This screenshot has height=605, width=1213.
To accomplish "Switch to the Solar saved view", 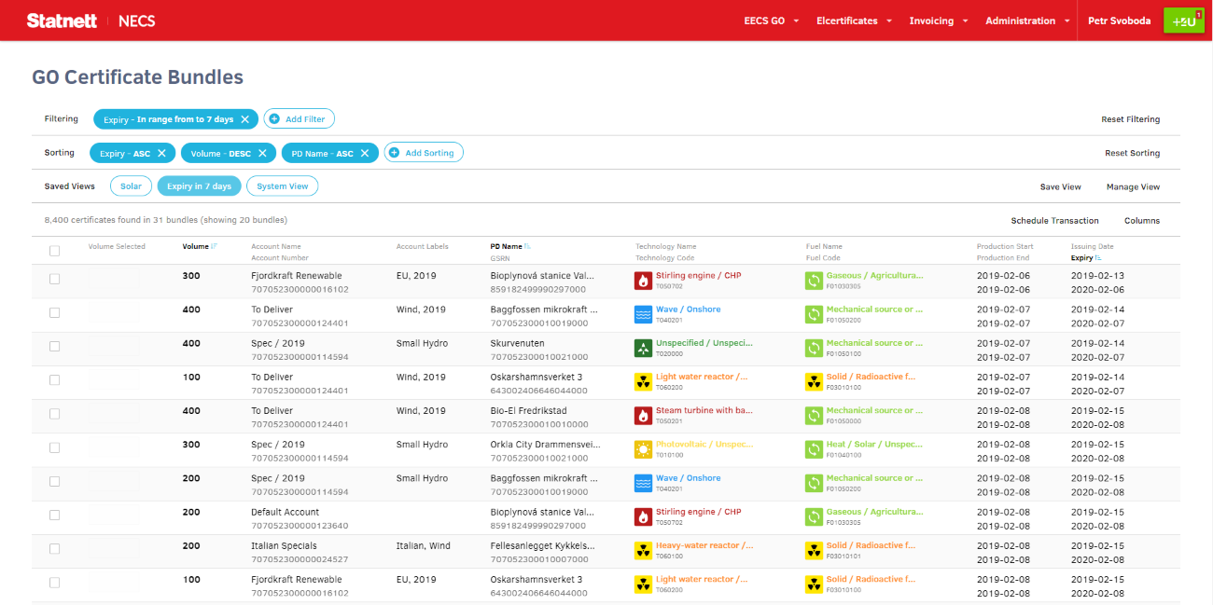I will pyautogui.click(x=131, y=186).
